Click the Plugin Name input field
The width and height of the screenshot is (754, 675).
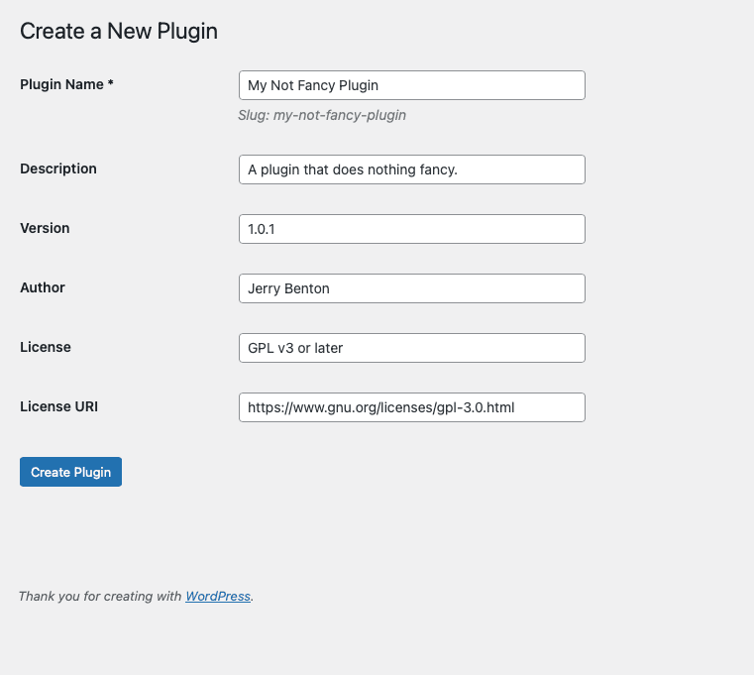411,85
